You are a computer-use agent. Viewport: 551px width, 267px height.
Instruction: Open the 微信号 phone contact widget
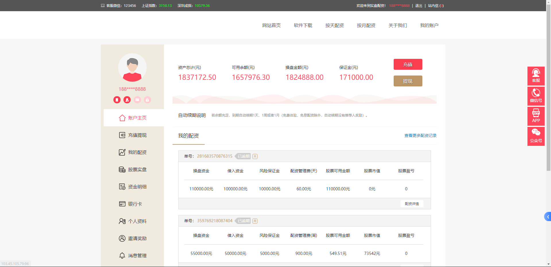(536, 96)
